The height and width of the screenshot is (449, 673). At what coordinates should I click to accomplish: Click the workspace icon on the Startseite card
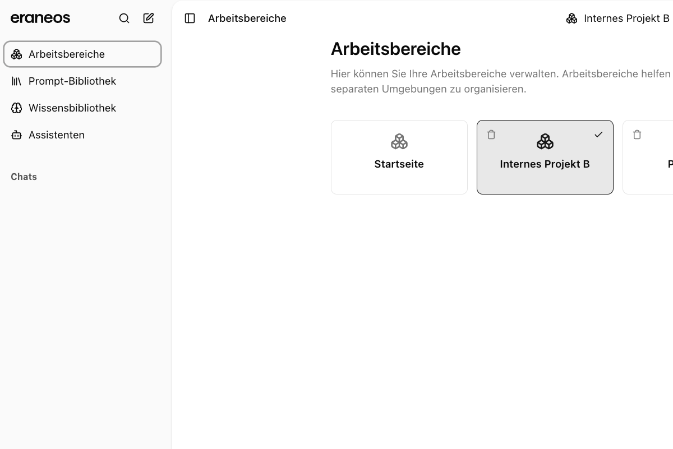coord(399,141)
